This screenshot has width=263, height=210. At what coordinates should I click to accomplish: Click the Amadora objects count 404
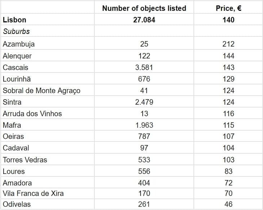pyautogui.click(x=144, y=183)
